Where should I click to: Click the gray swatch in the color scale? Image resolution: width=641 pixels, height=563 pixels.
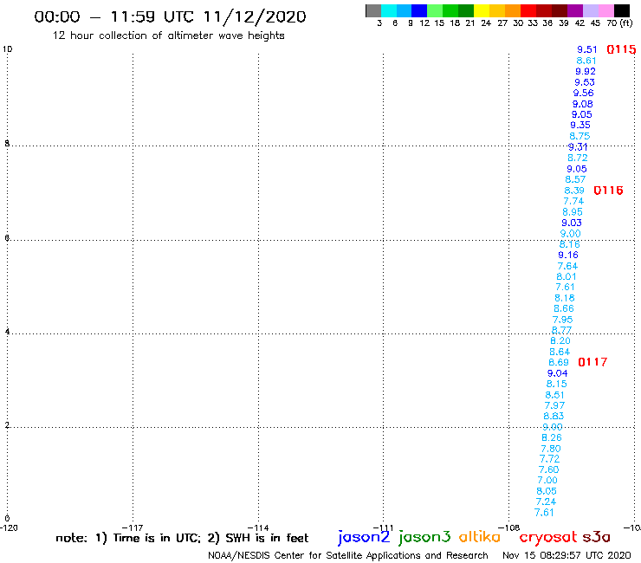click(373, 10)
